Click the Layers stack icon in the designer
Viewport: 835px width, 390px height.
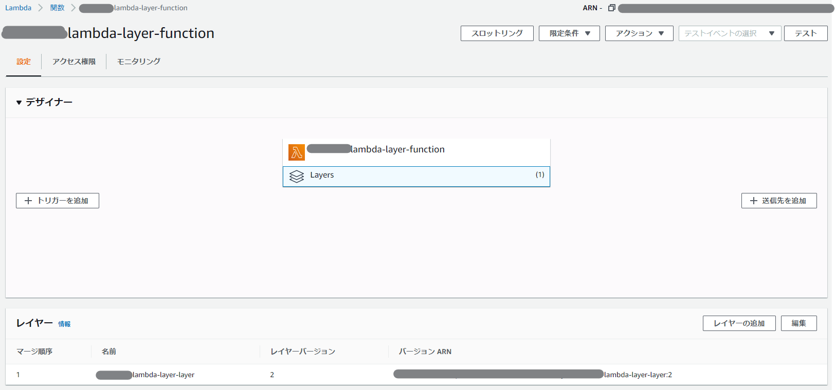click(297, 176)
